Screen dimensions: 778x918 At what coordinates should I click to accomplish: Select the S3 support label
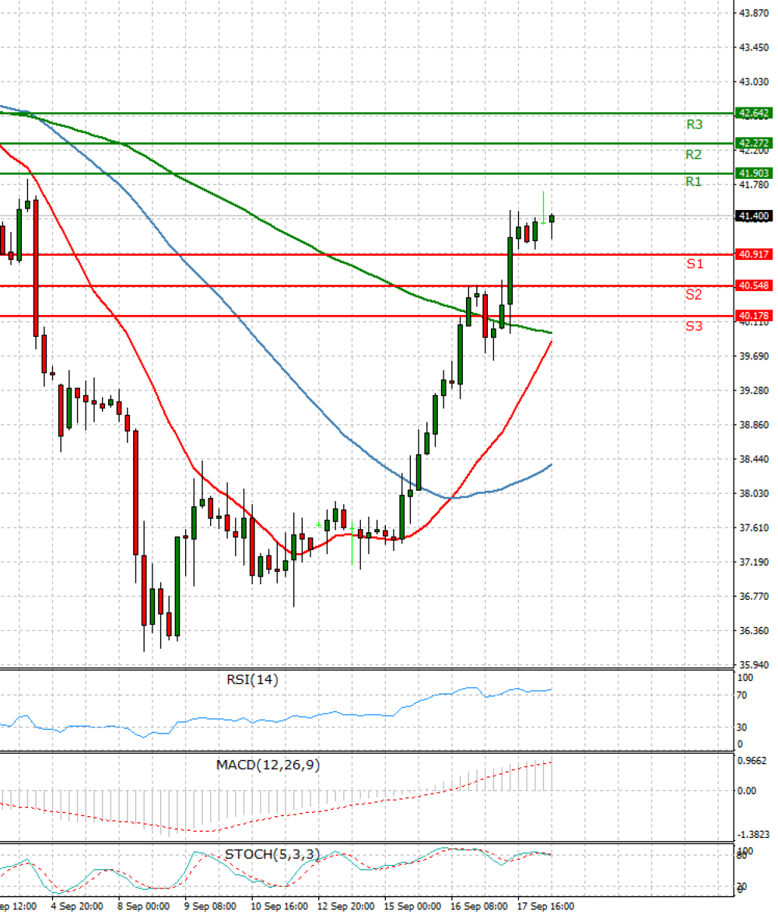point(694,326)
